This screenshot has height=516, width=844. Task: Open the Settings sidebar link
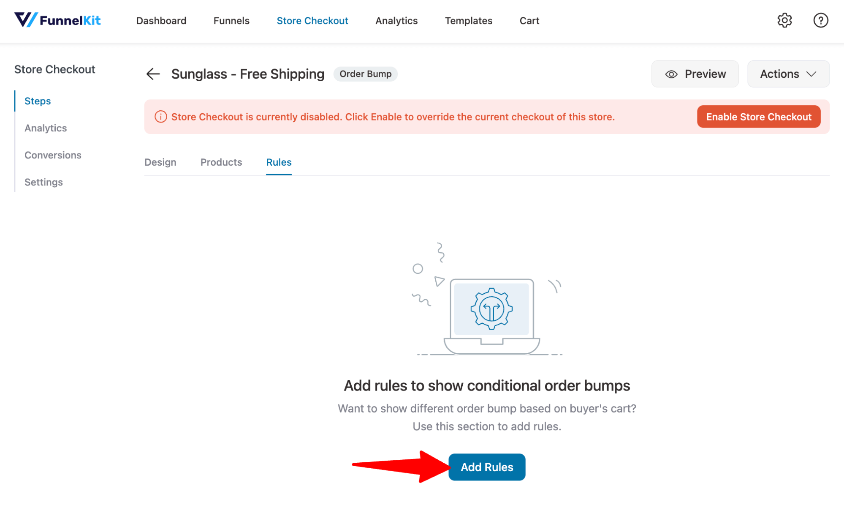43,181
